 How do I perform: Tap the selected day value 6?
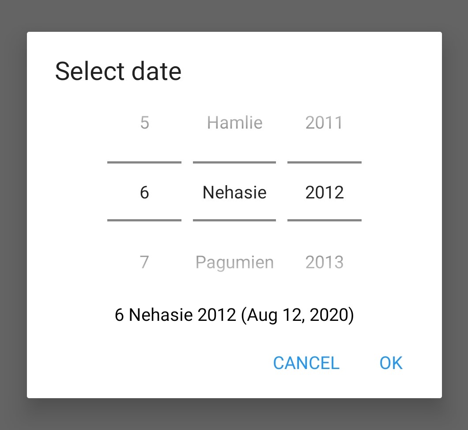point(144,192)
